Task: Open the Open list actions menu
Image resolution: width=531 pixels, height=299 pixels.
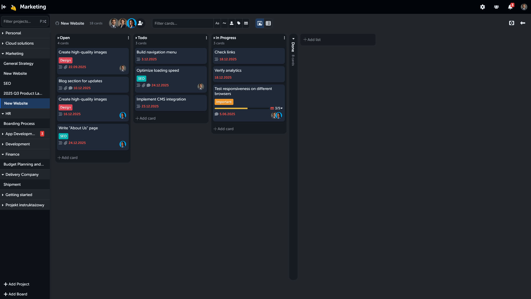Action: 128,37
